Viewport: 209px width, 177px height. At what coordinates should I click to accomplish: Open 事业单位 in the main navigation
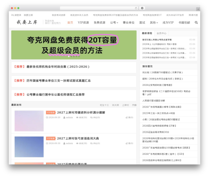(x=128, y=23)
